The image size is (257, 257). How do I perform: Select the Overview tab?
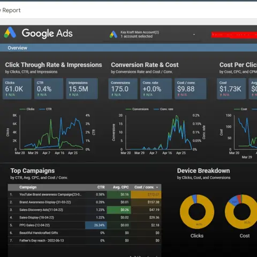point(17,48)
